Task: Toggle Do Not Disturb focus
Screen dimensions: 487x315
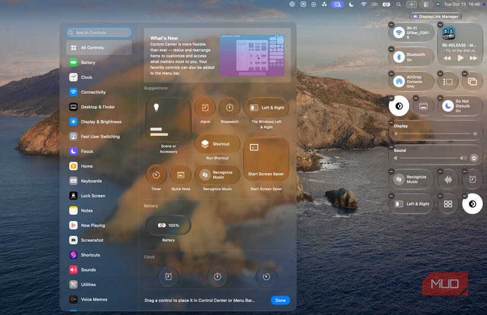Action: [x=448, y=106]
